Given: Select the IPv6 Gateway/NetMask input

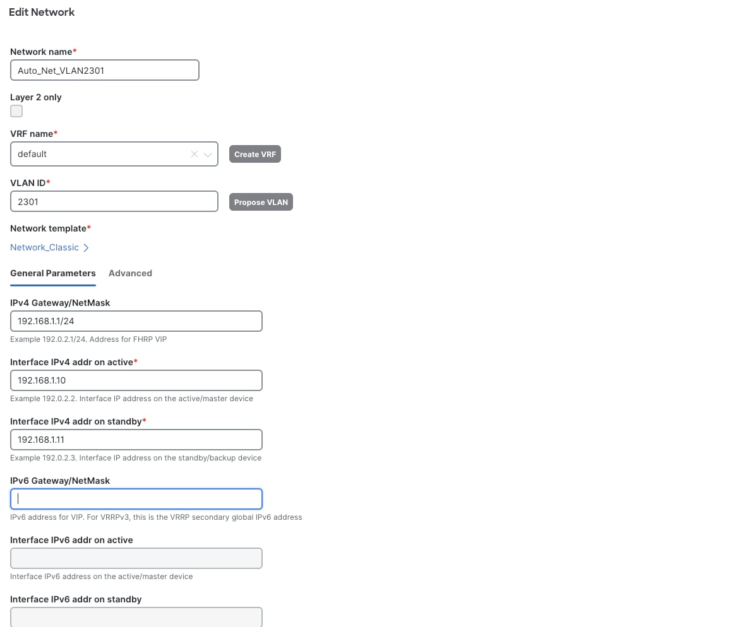Looking at the screenshot, I should click(136, 498).
